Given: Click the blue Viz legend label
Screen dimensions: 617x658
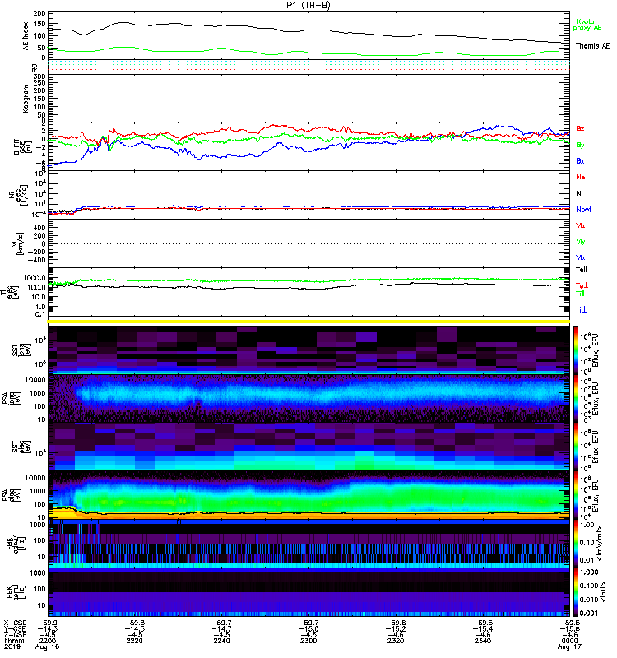Looking at the screenshot, I should tap(581, 257).
